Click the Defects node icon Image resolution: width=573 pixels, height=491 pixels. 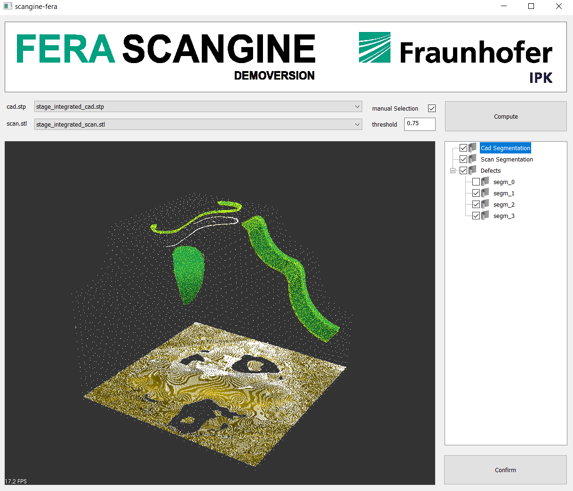(473, 170)
